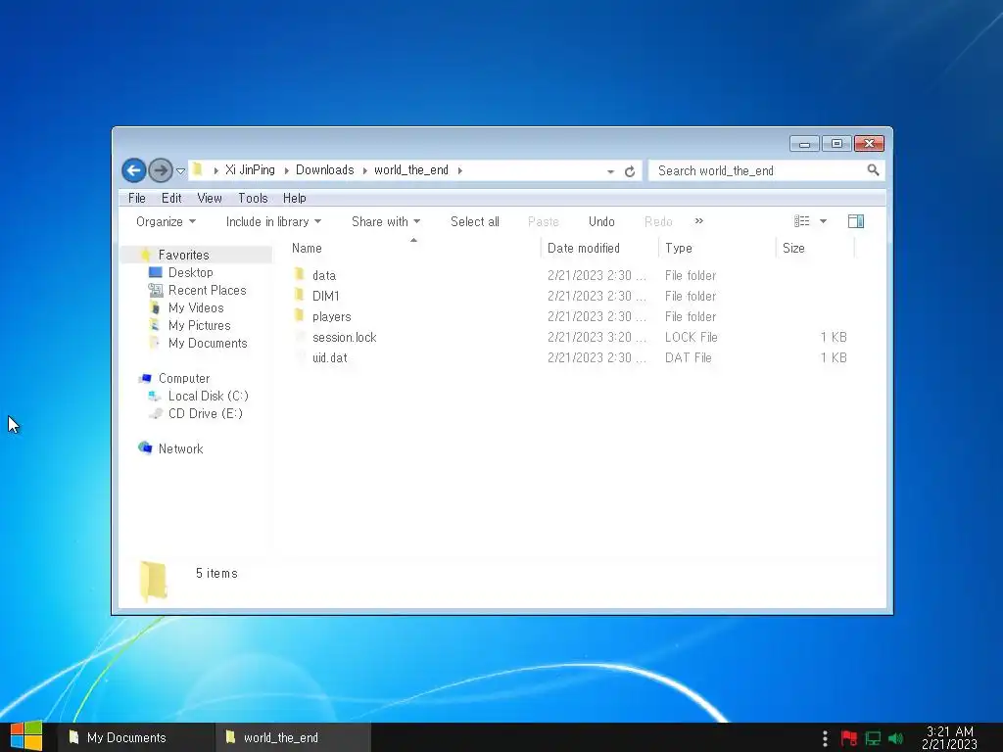Expand the arrow after world_the_end breadcrumb
The width and height of the screenshot is (1003, 752).
click(x=460, y=170)
